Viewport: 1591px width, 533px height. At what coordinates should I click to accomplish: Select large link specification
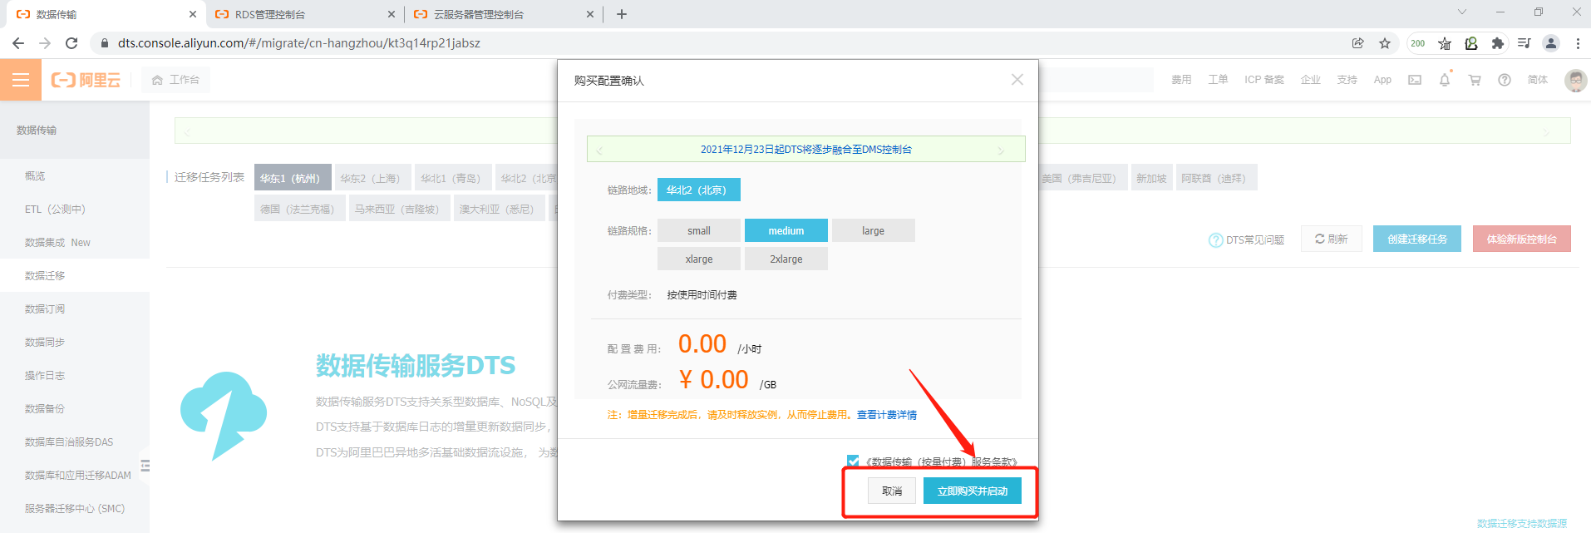(874, 230)
